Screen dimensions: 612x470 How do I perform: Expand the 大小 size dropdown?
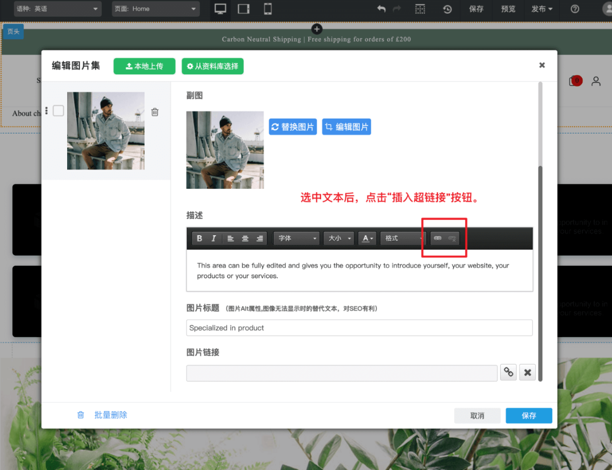(339, 238)
